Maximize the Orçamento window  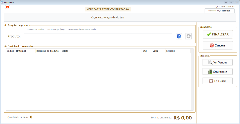(x=231, y=2)
